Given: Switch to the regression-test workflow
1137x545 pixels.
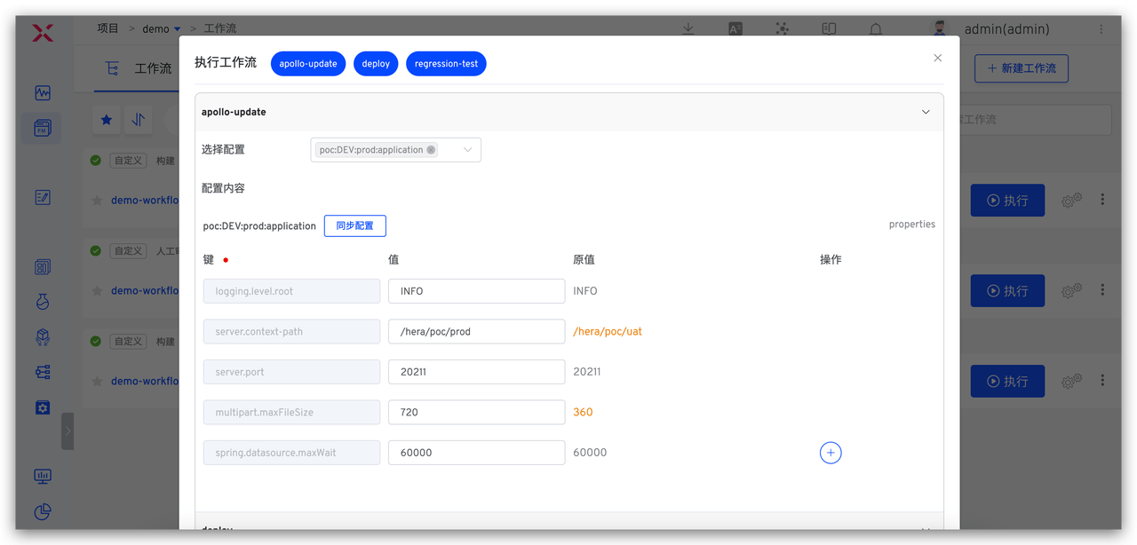Looking at the screenshot, I should pyautogui.click(x=446, y=63).
